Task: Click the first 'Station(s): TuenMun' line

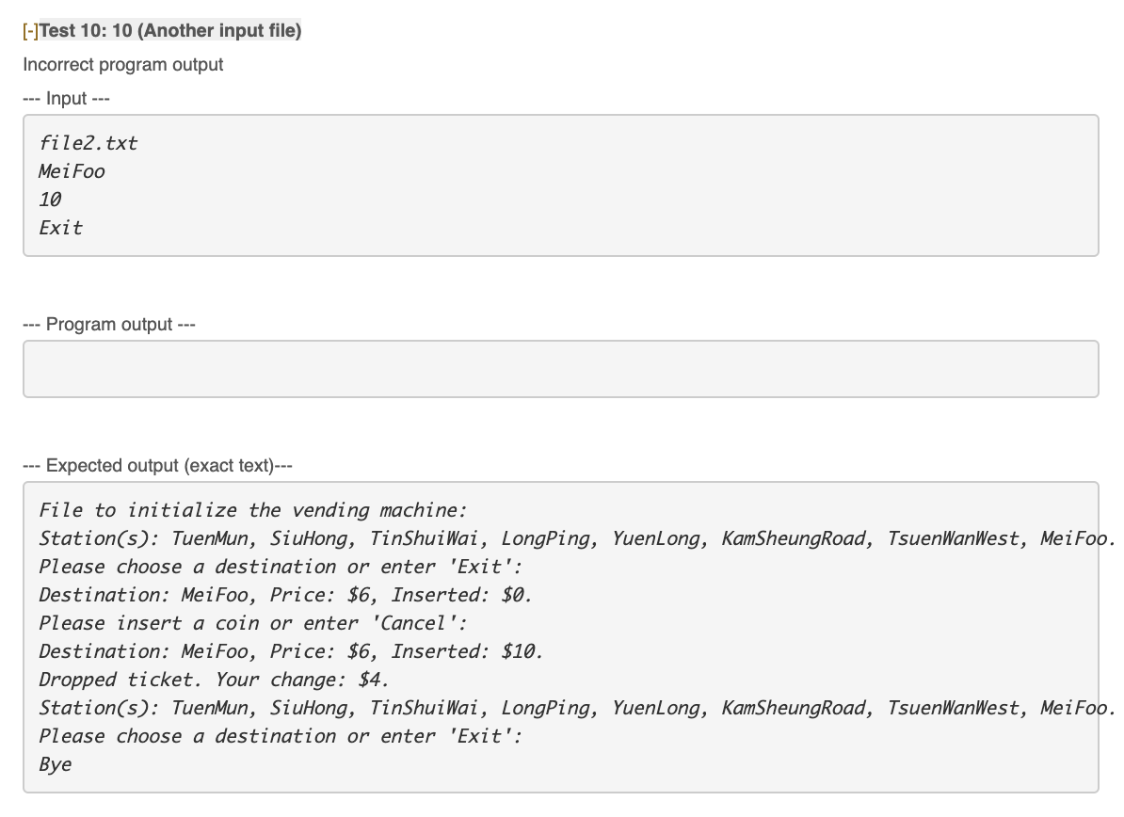Action: point(576,538)
